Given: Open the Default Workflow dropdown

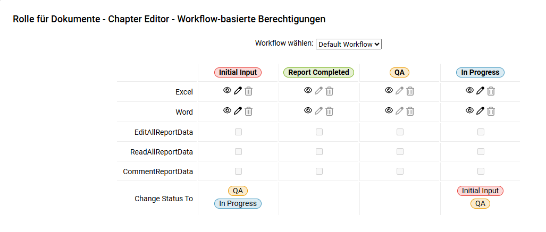Looking at the screenshot, I should pos(349,44).
